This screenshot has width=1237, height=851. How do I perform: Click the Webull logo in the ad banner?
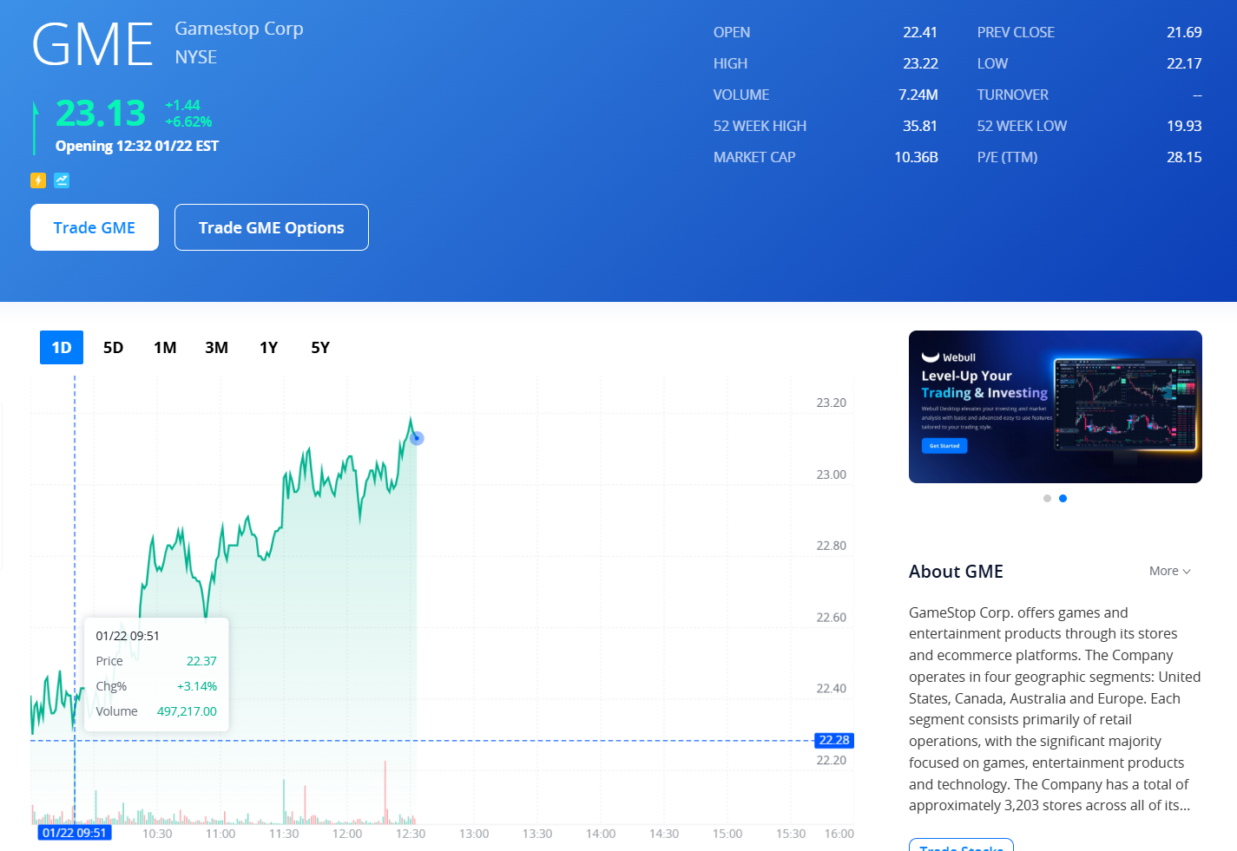(949, 357)
